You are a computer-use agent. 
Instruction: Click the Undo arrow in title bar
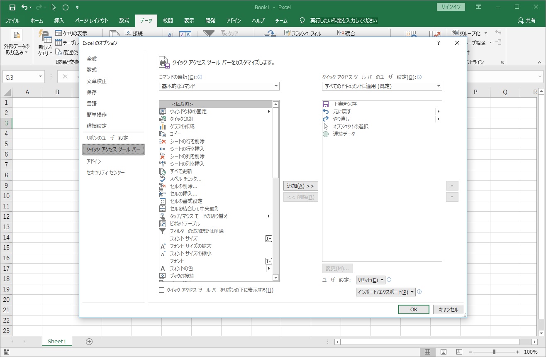pyautogui.click(x=24, y=7)
